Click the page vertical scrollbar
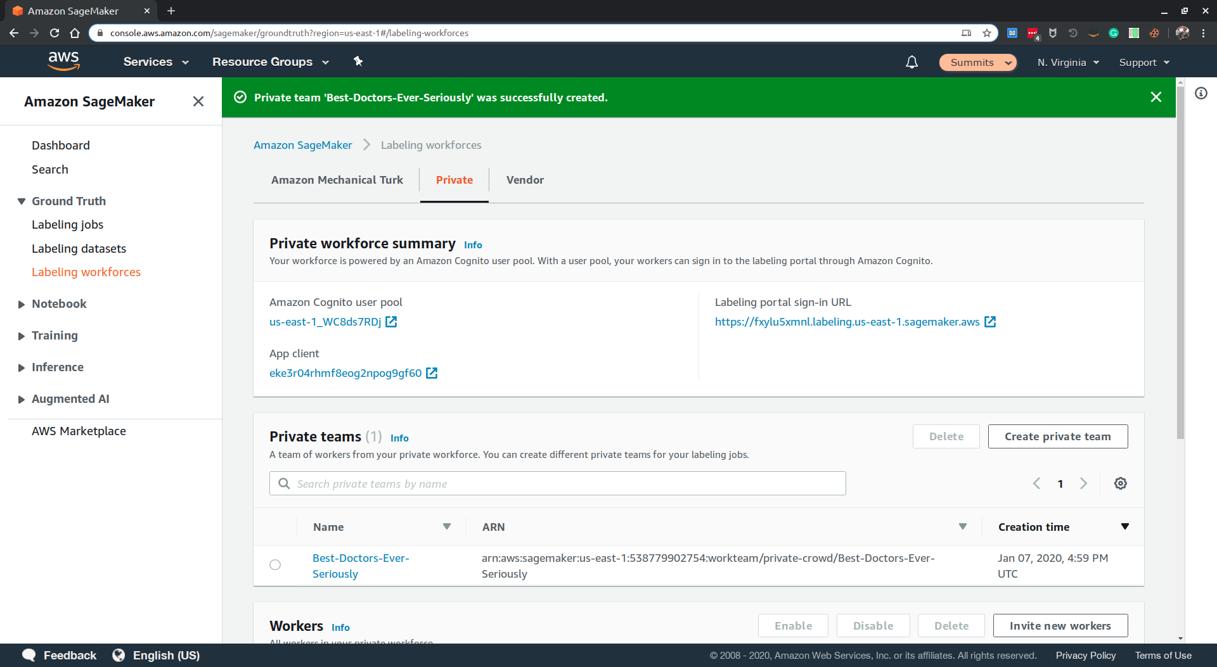The image size is (1217, 667). point(1180,262)
